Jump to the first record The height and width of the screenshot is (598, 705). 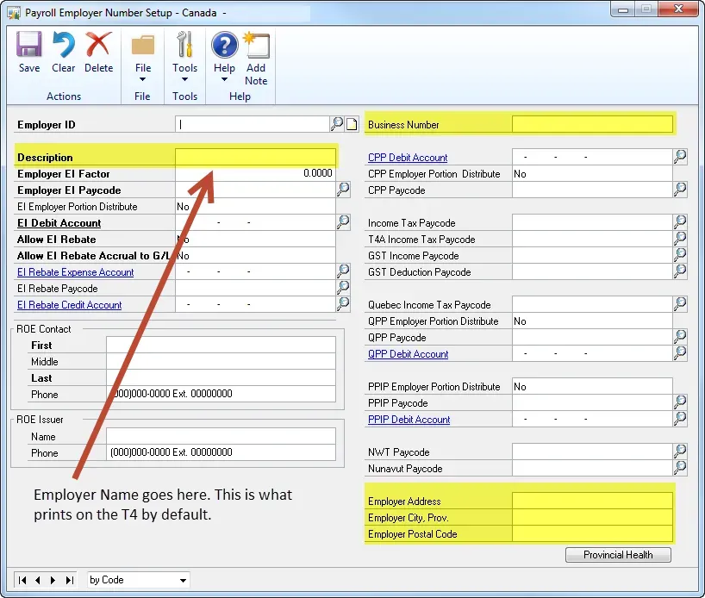point(22,580)
